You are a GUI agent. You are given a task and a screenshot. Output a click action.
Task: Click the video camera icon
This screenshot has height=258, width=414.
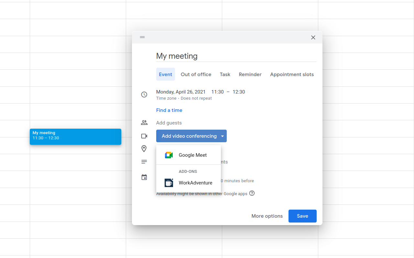click(144, 136)
